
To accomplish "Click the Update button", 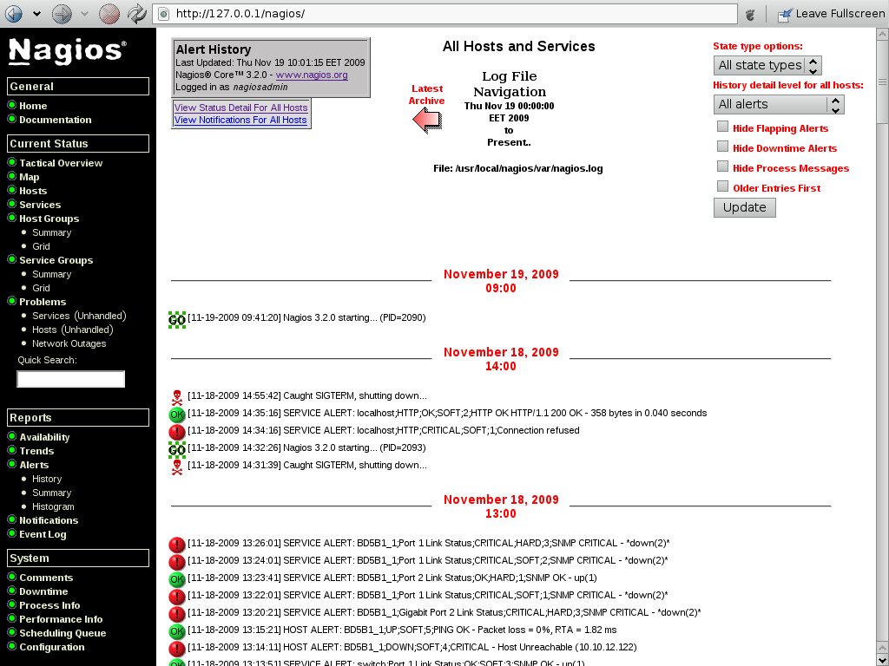I will click(x=744, y=207).
